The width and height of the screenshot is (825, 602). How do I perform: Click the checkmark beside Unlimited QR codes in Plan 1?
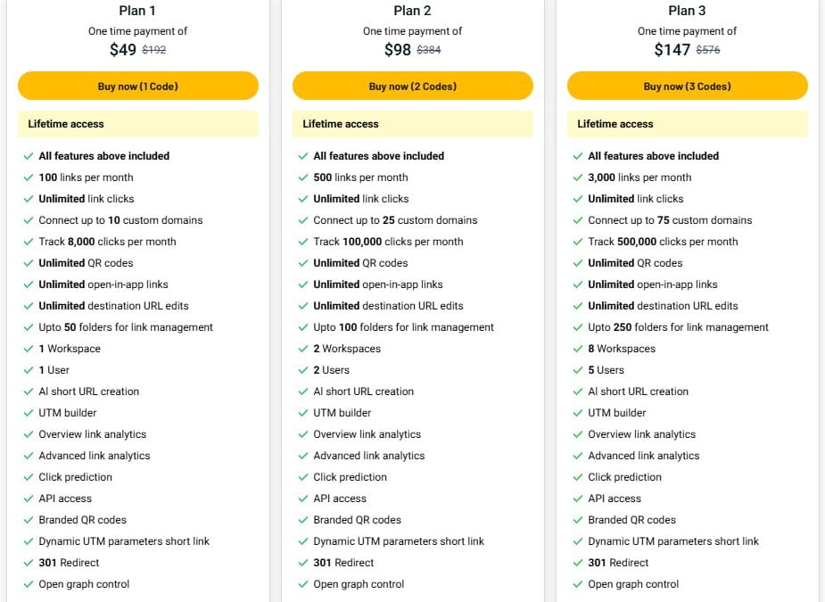click(x=29, y=263)
